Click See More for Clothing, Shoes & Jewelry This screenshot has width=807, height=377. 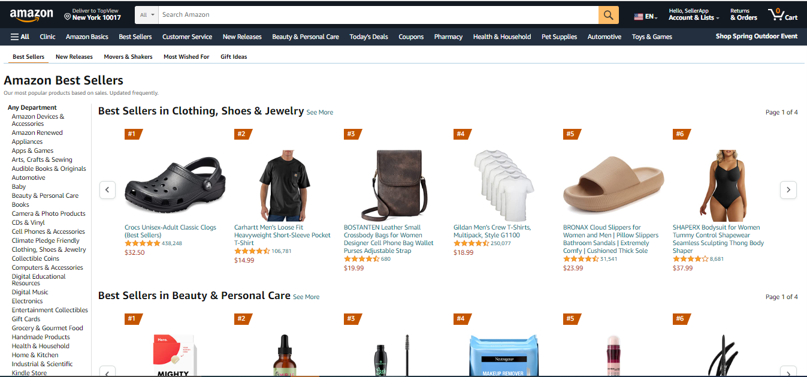point(320,112)
